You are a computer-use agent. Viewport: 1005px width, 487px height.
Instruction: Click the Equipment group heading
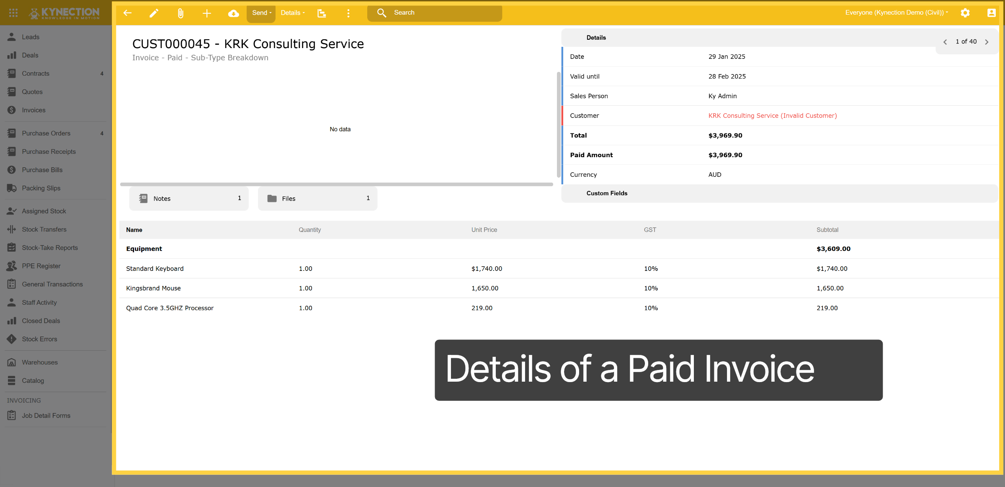[144, 249]
